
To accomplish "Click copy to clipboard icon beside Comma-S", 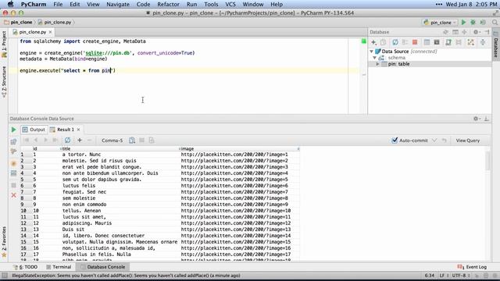I will pyautogui.click(x=132, y=140).
